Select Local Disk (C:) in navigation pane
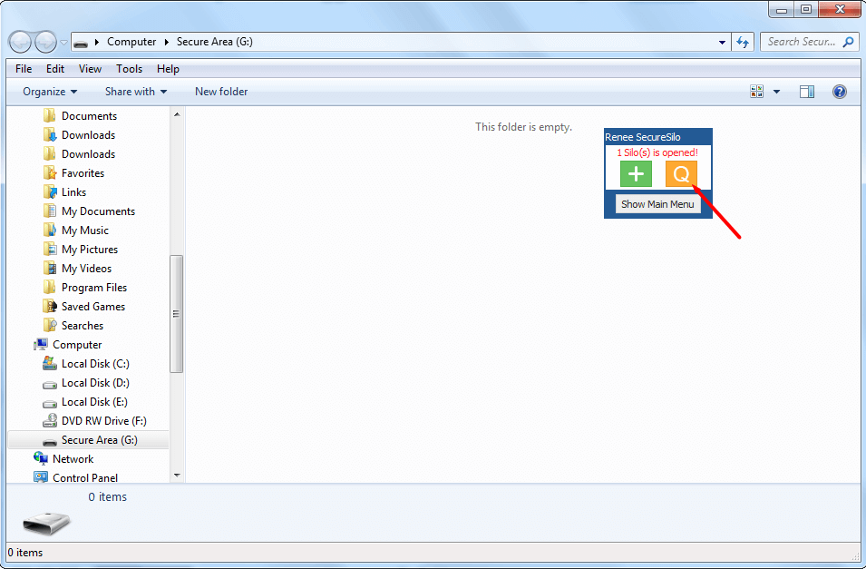The height and width of the screenshot is (569, 866). click(94, 364)
